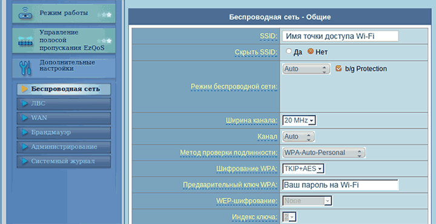Select the Нет radio for hiding SSID
This screenshot has width=436, height=224.
311,51
